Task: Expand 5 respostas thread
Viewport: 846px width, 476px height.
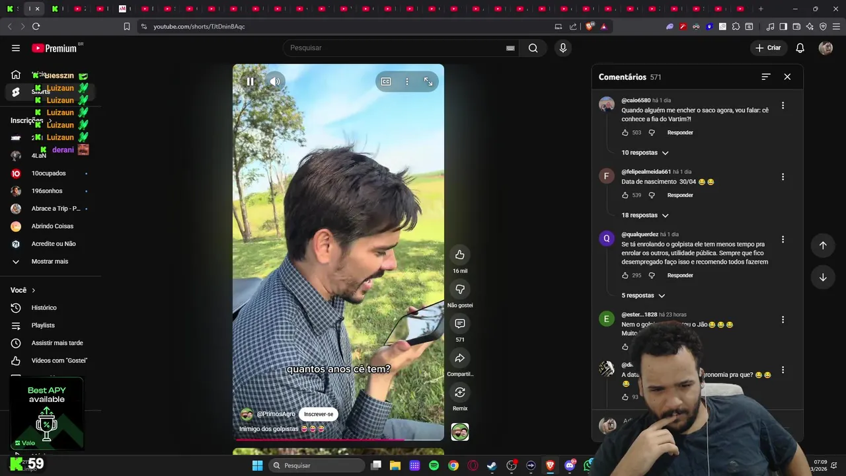Action: [643, 296]
